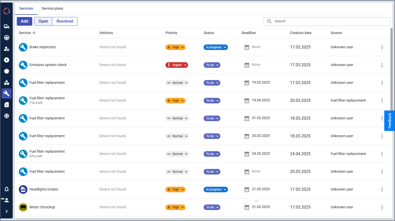Show Open services filter
Viewport: 395px width, 221px height.
(43, 21)
